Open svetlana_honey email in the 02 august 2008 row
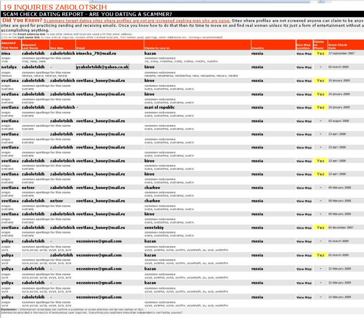Image resolution: width=364 pixels, height=318 pixels. point(100,121)
